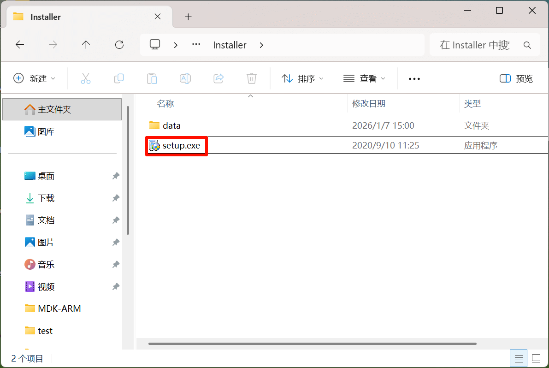549x368 pixels.
Task: Click the Copy icon in toolbar
Action: coord(119,78)
